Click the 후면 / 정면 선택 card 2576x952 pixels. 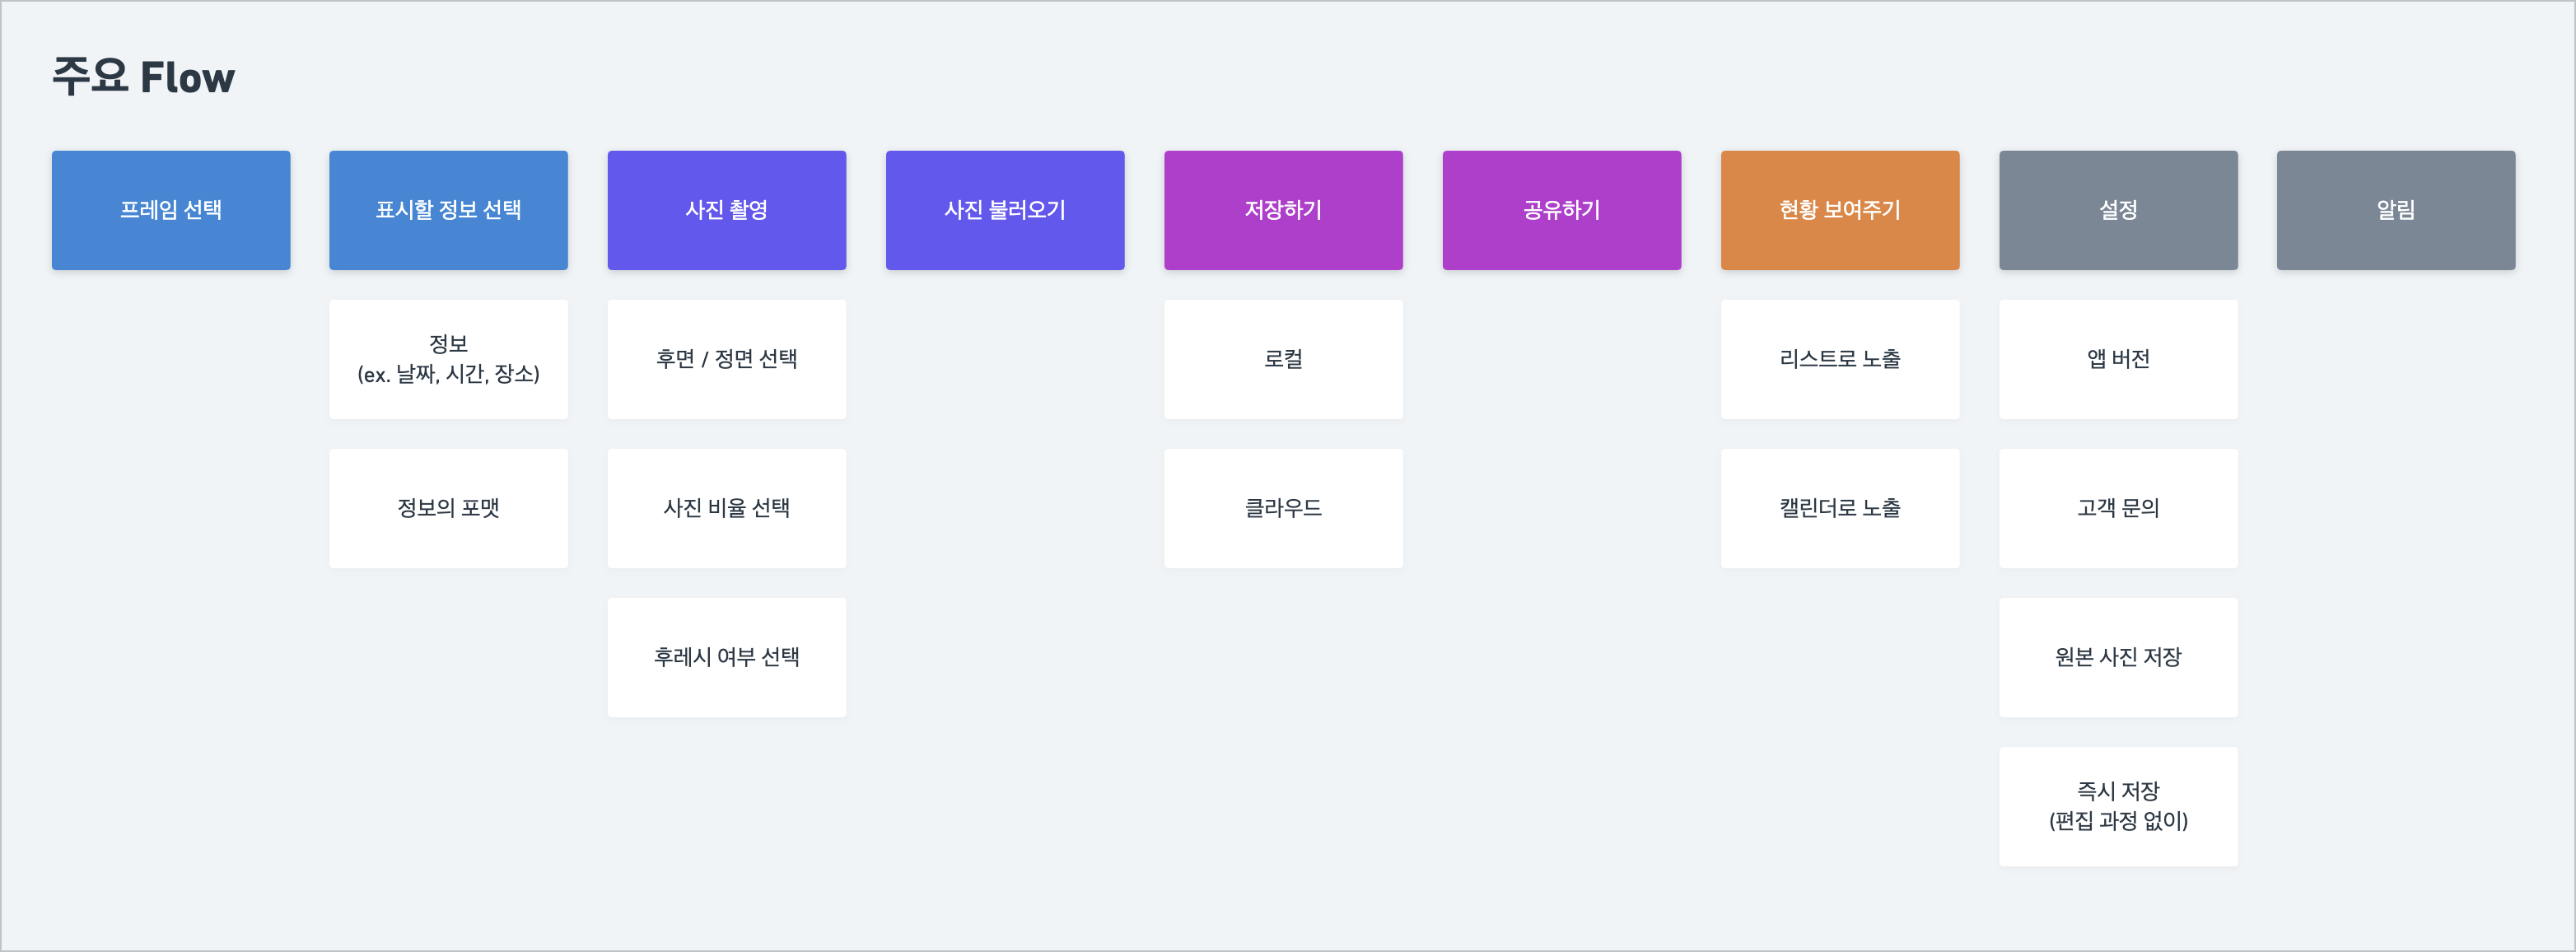[727, 359]
